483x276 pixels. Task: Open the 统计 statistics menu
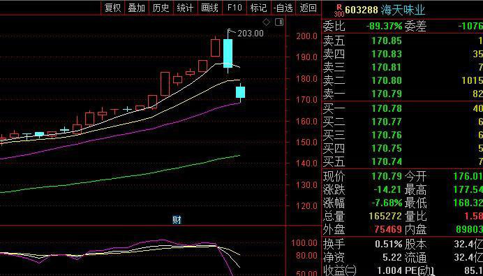click(186, 8)
